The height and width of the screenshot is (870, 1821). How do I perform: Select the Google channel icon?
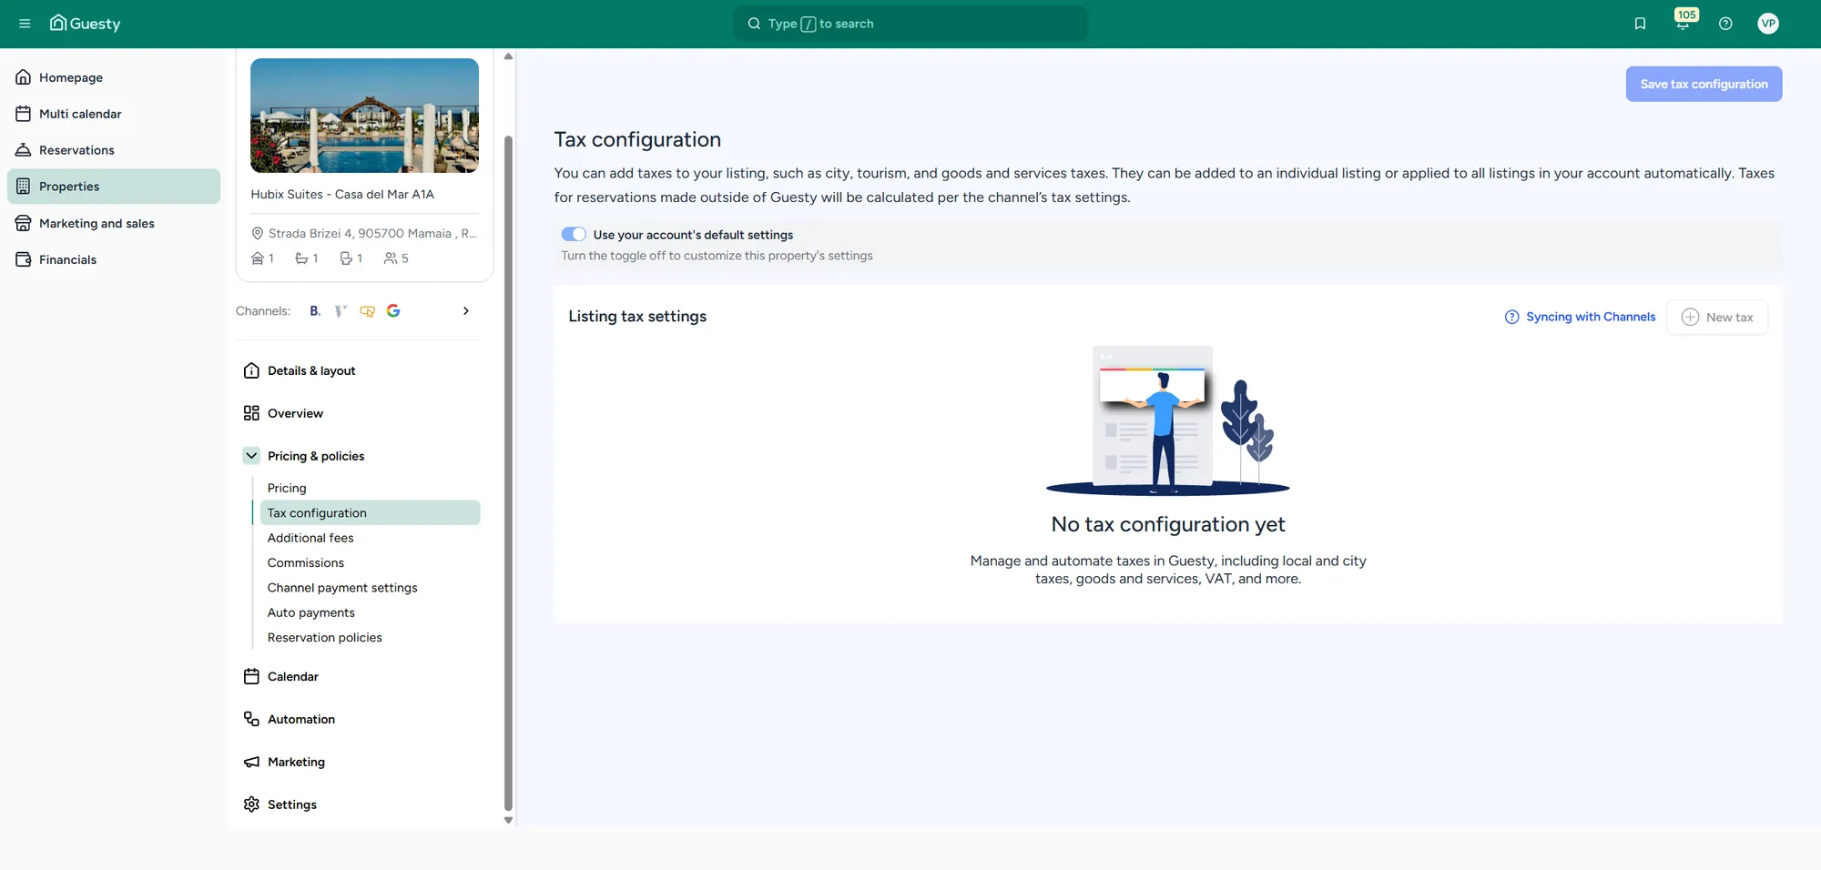[x=393, y=311]
